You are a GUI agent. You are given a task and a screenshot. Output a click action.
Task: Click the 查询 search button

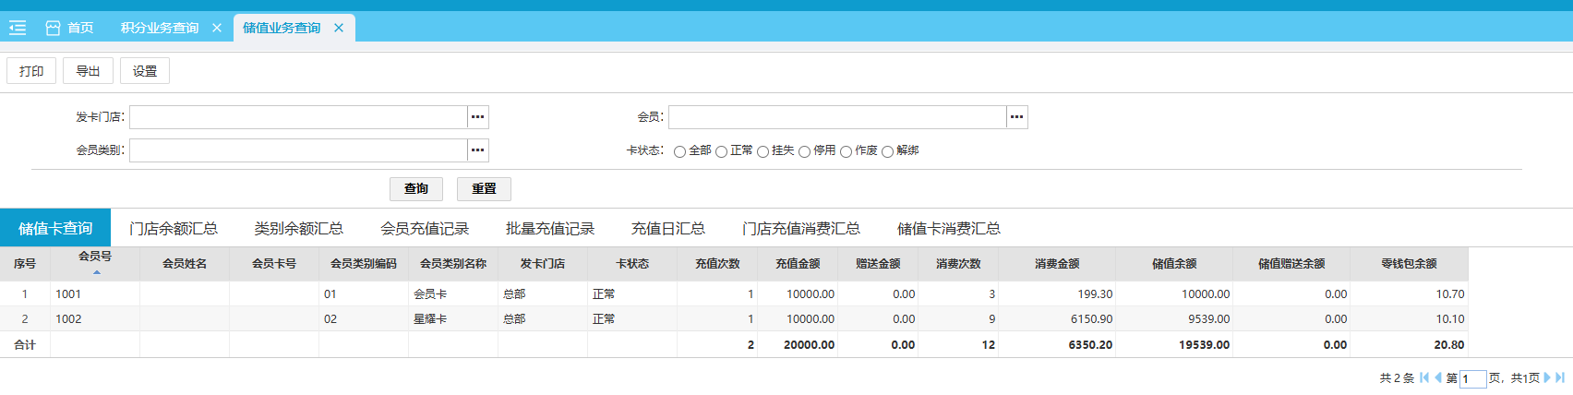click(x=416, y=189)
